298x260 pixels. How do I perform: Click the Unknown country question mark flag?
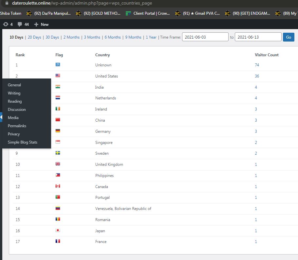tap(58, 65)
